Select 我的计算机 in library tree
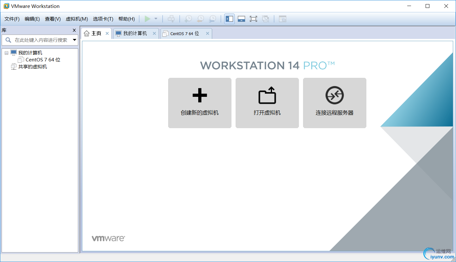The width and height of the screenshot is (456, 262). pos(30,53)
